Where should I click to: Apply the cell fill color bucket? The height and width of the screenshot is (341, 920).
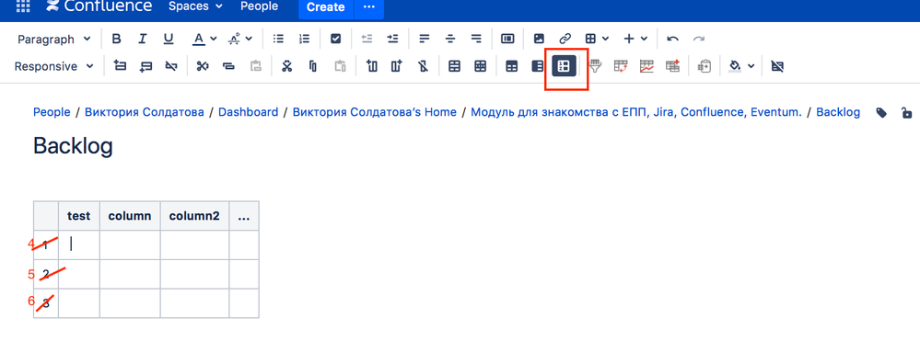tap(735, 66)
